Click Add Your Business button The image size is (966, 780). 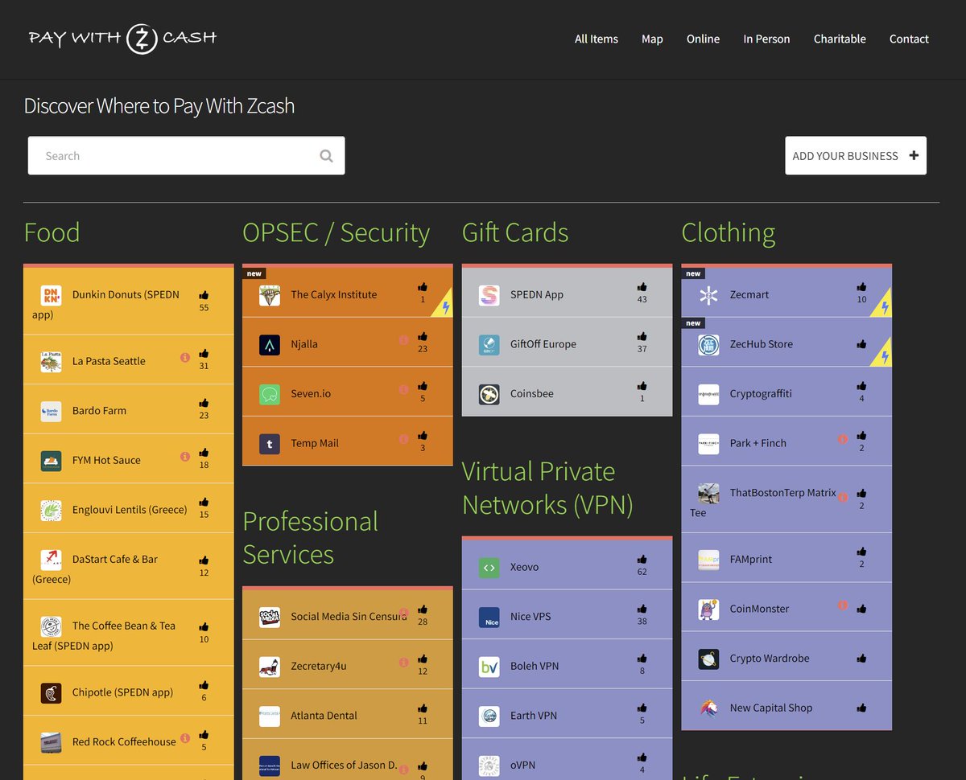(856, 155)
